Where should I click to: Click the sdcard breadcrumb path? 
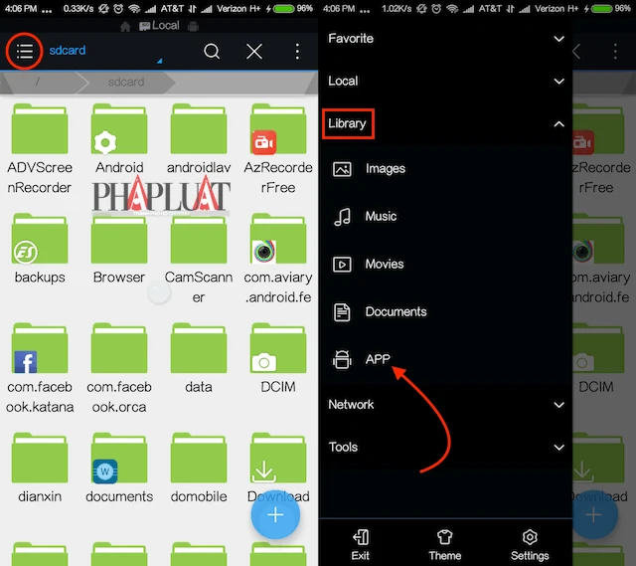125,82
